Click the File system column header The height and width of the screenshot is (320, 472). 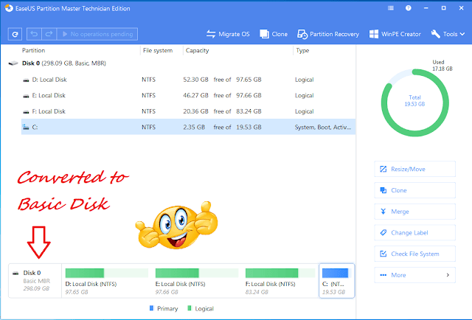[x=158, y=50]
